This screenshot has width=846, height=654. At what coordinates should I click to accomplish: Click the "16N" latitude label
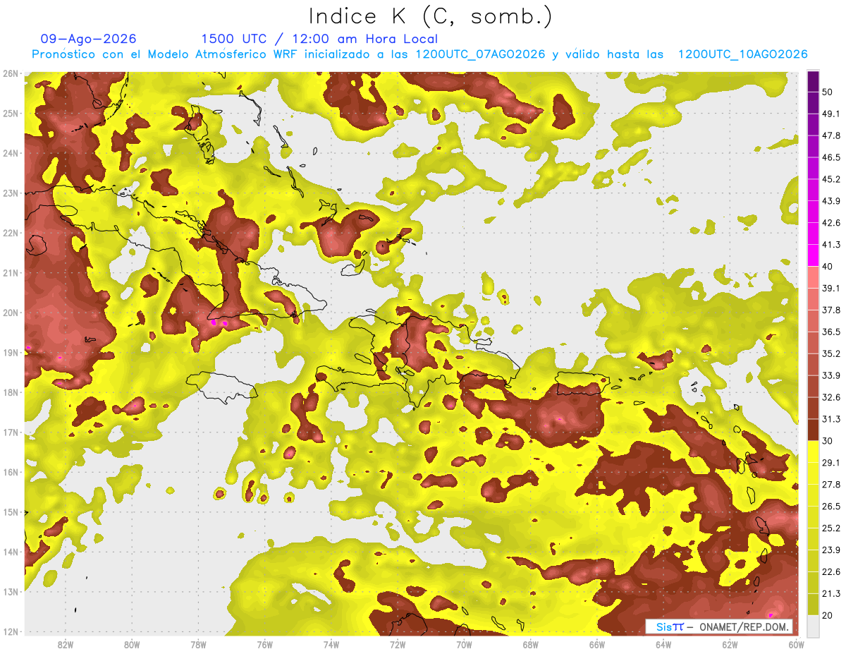[x=11, y=472]
